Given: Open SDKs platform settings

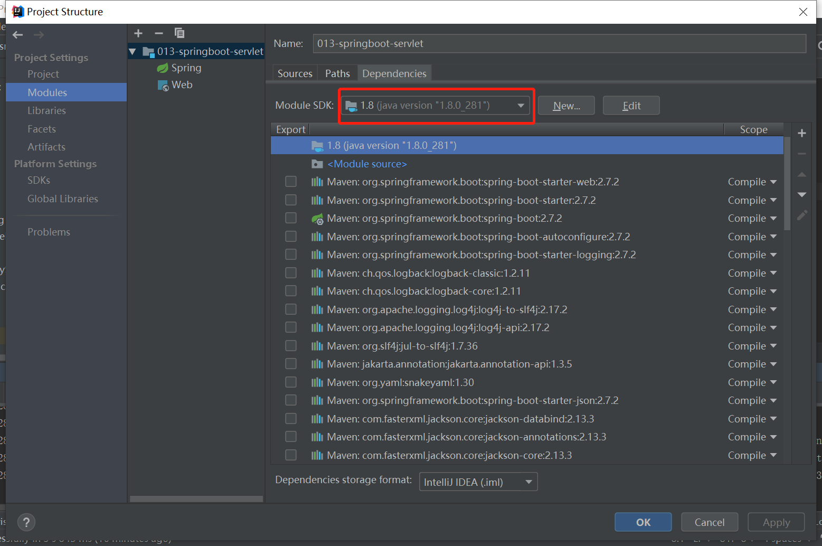Looking at the screenshot, I should point(39,181).
